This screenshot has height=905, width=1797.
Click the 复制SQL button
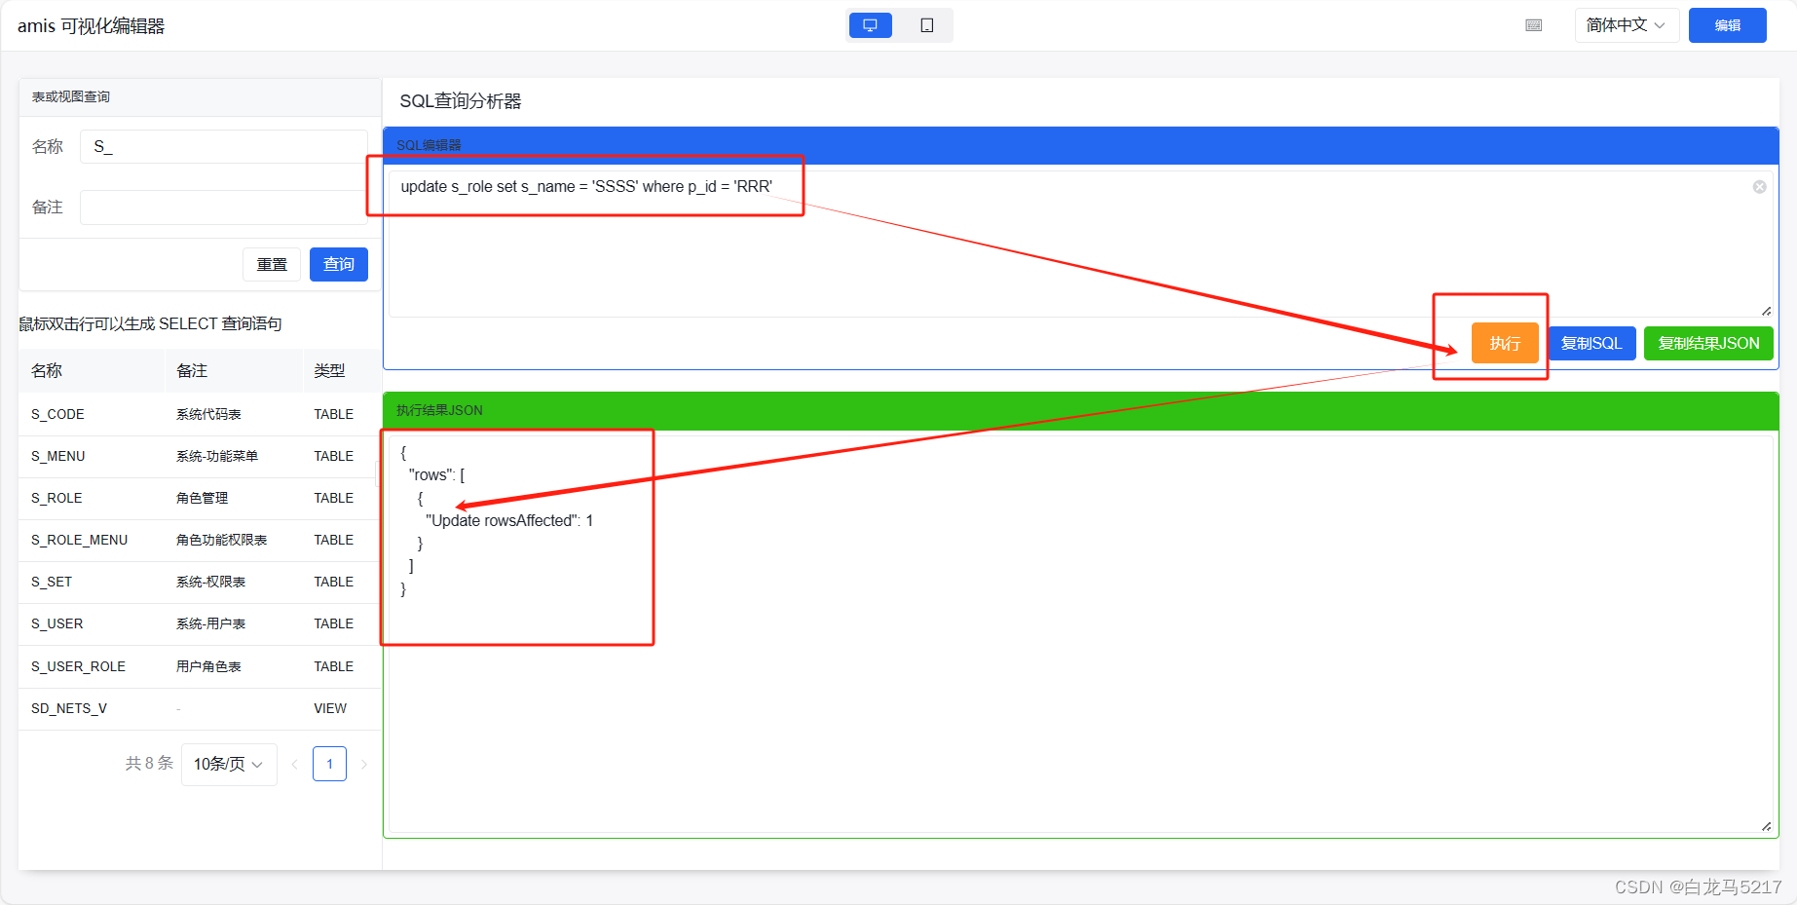pos(1591,343)
